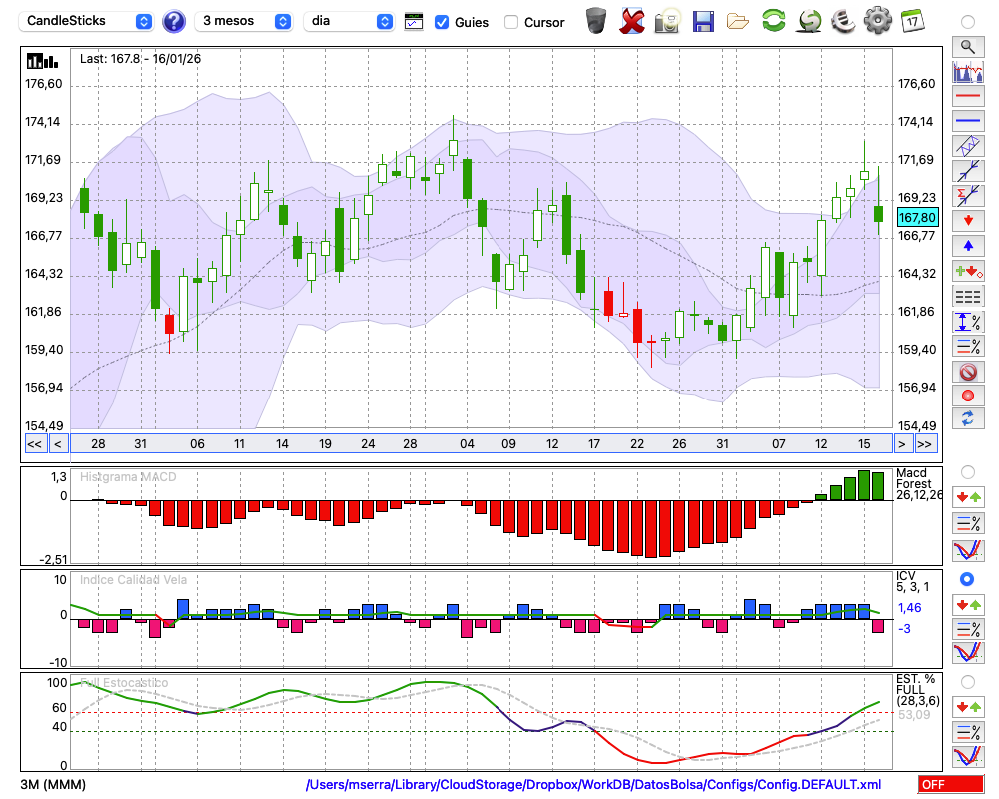
Task: Click the green refresh arrows icon
Action: click(x=773, y=21)
